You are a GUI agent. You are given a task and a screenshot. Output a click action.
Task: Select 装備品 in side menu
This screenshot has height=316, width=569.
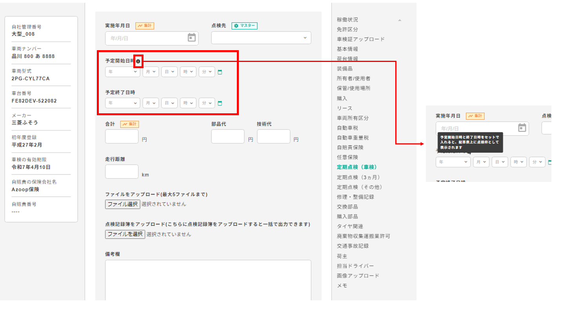[x=345, y=69]
